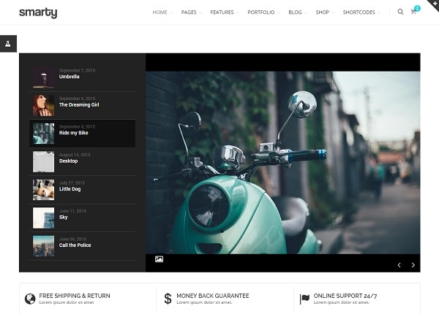The image size is (439, 314).
Task: Click the dollar sign money back icon
Action: coord(168,299)
